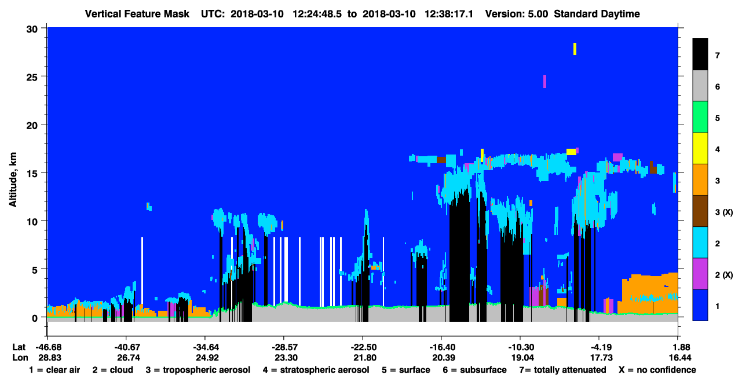Click the colorbar label '7'
The width and height of the screenshot is (753, 386).
718,56
